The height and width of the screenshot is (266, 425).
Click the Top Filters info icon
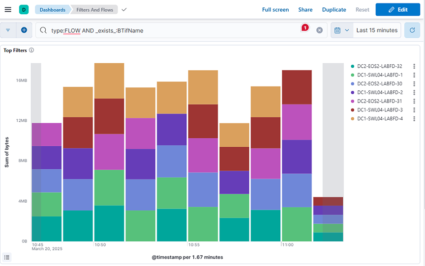(x=31, y=50)
